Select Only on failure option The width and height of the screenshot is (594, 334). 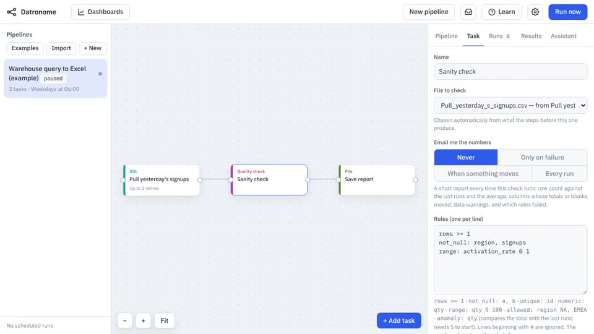coord(542,157)
